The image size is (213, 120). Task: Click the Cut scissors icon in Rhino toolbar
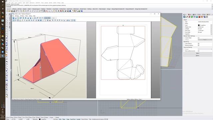click(19, 11)
